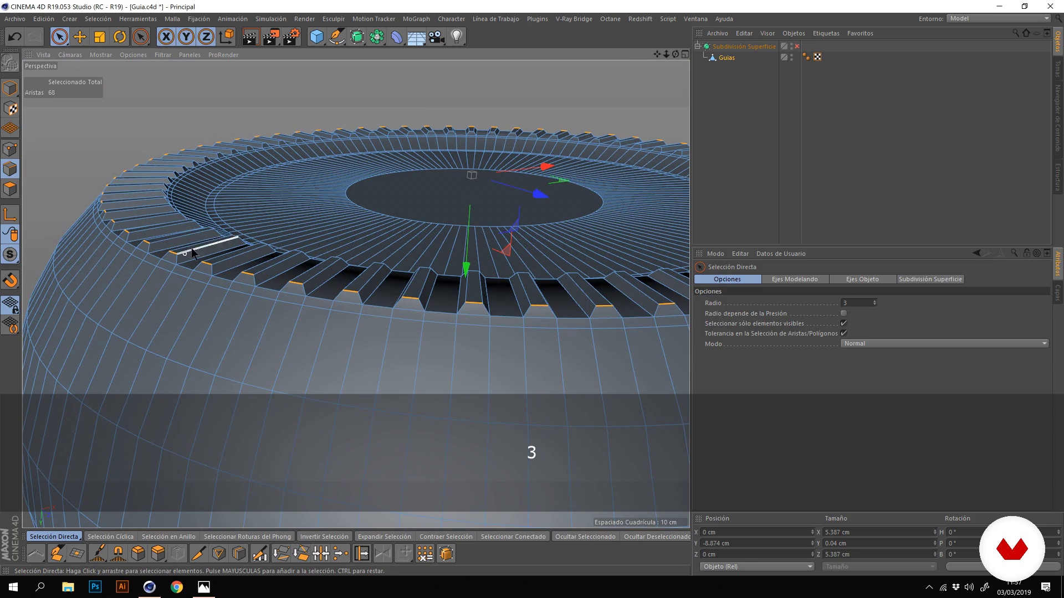1064x598 pixels.
Task: Click the Radio value stepper arrows
Action: (874, 303)
